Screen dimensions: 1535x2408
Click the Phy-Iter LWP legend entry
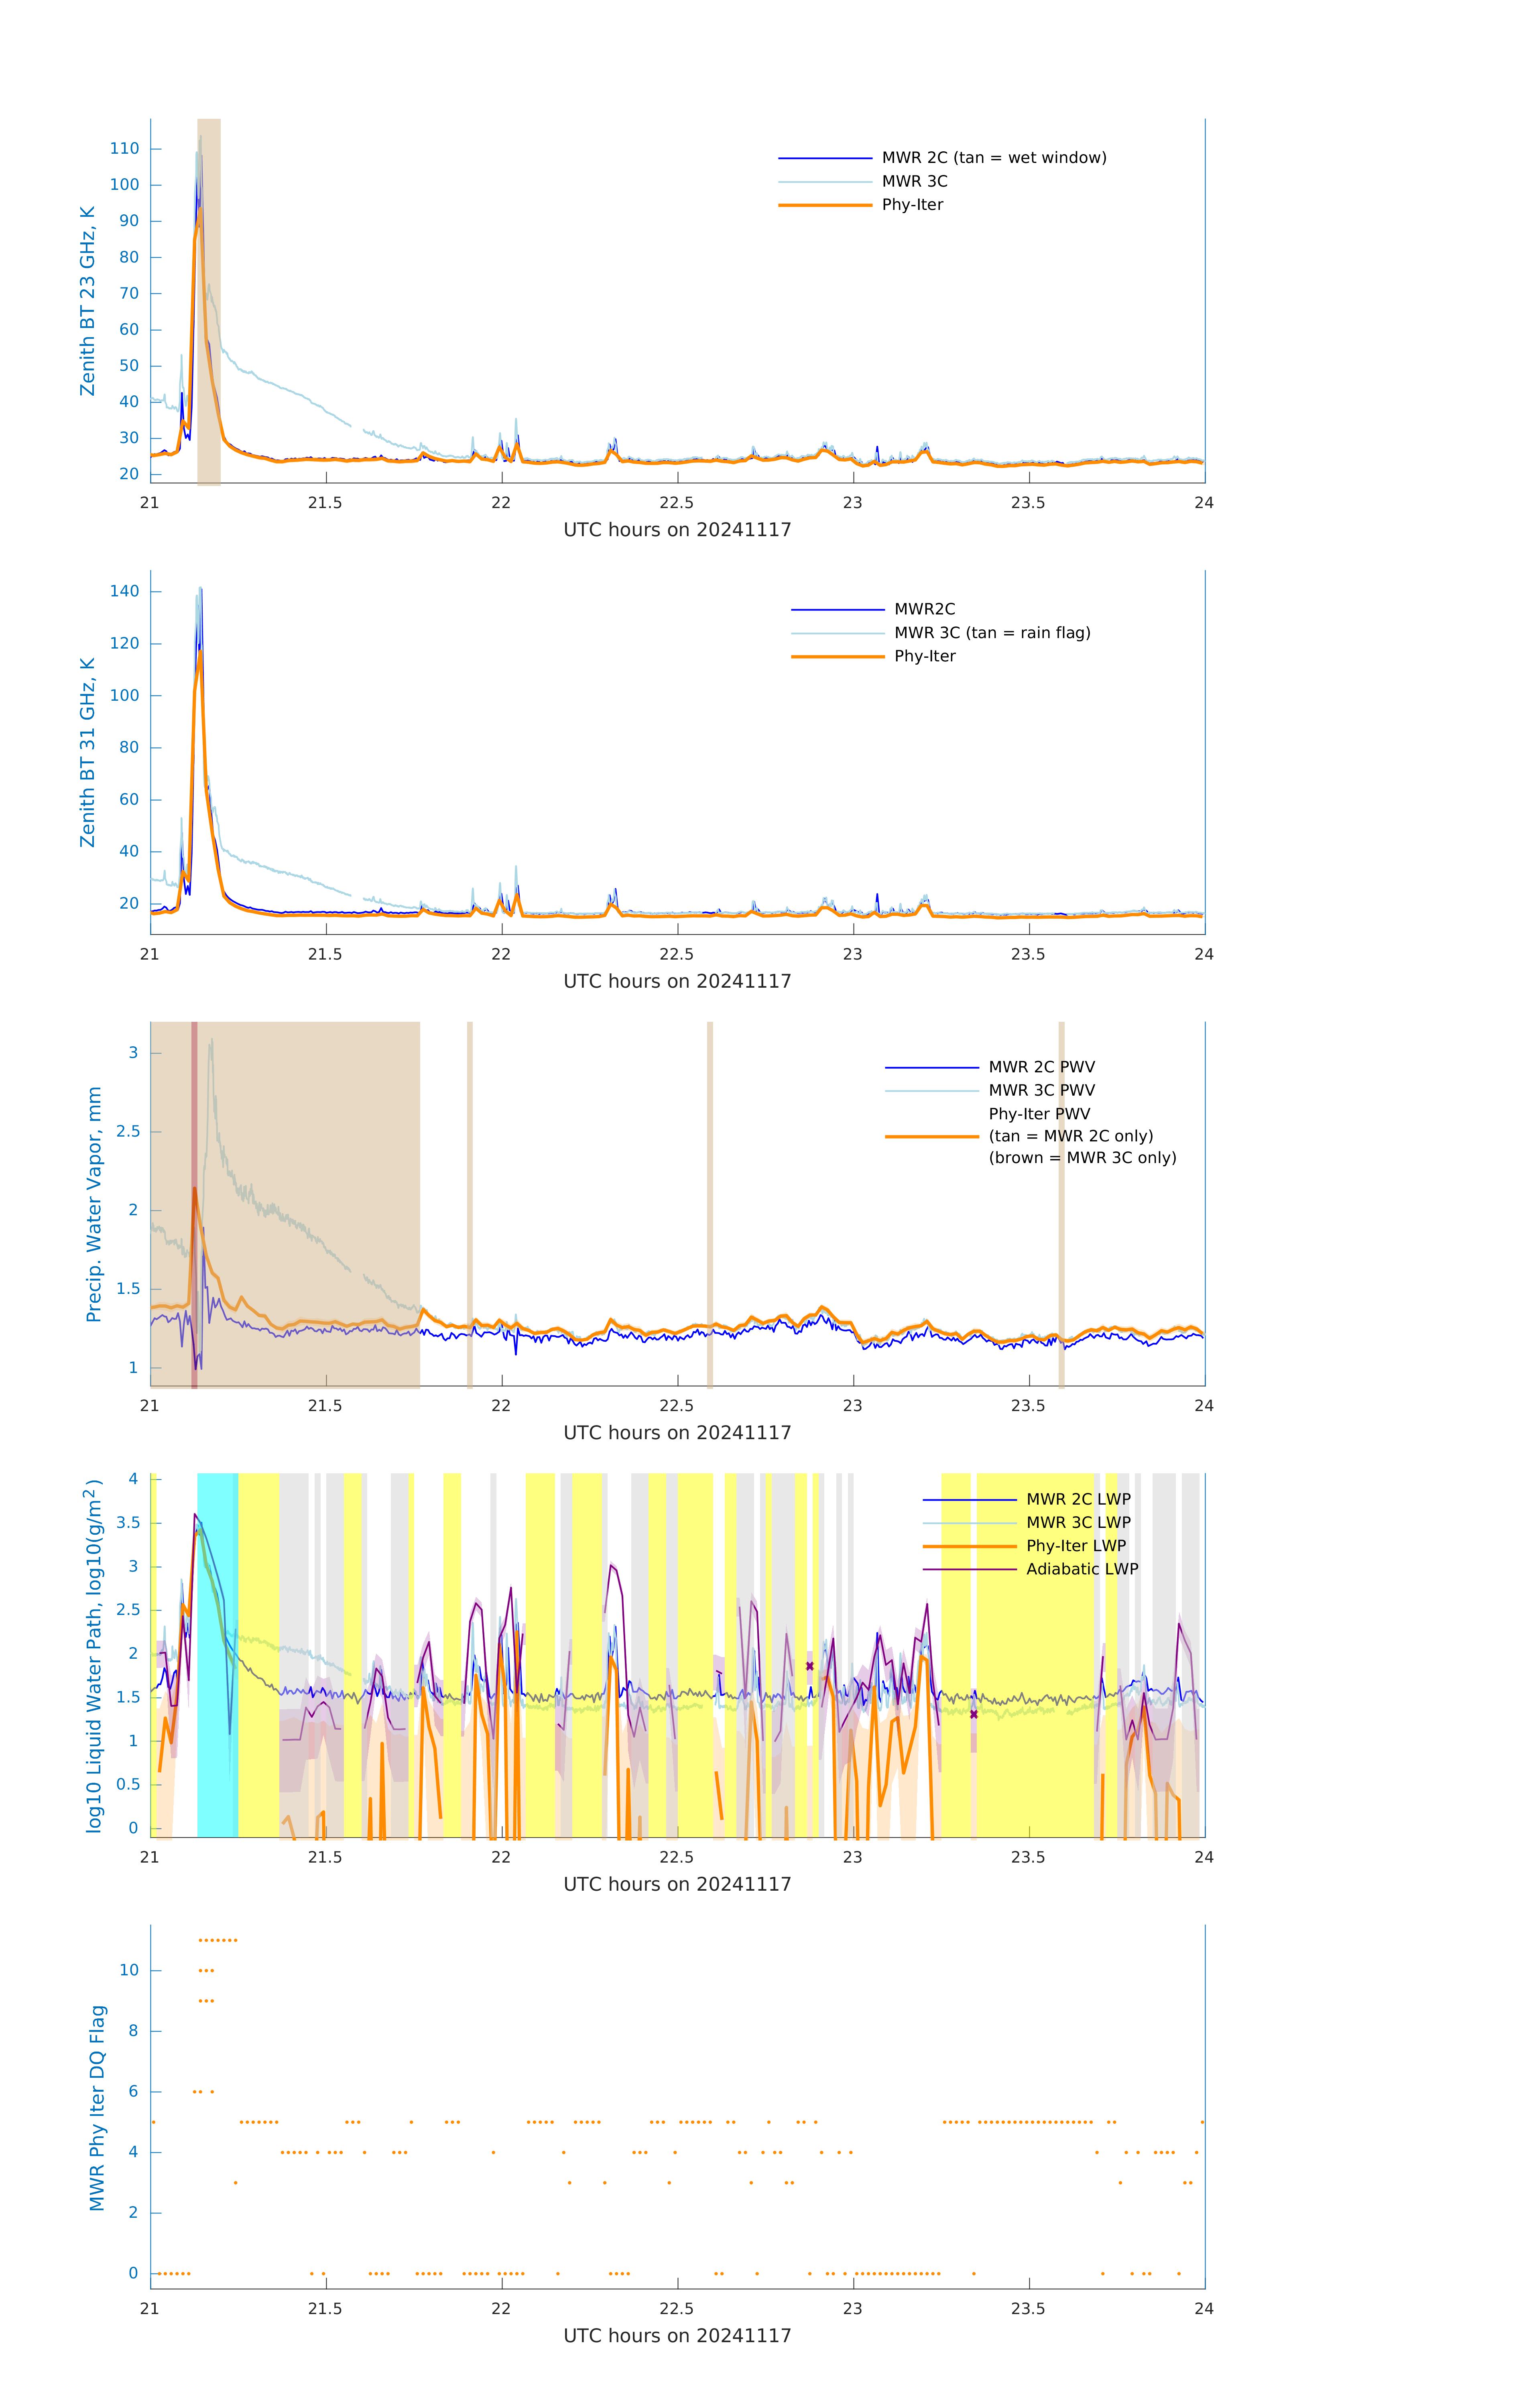point(1075,1546)
